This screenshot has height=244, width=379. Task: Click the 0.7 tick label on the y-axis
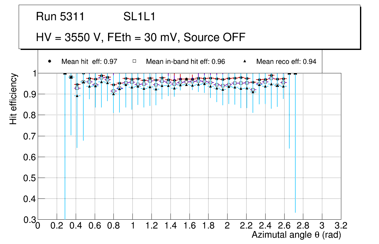click(29, 136)
